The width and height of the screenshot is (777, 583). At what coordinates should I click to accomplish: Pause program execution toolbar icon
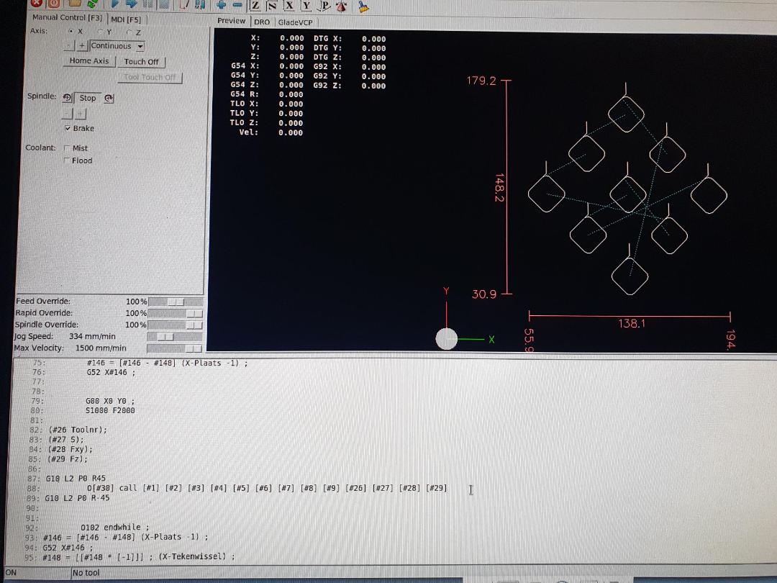pos(147,4)
